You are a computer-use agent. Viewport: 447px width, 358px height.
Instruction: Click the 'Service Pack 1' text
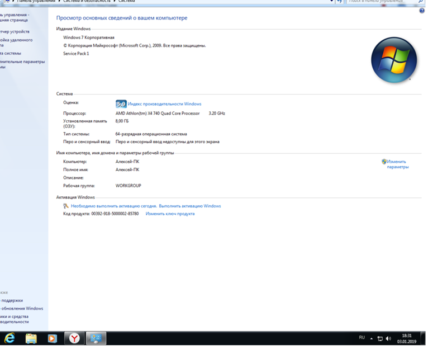pos(76,54)
